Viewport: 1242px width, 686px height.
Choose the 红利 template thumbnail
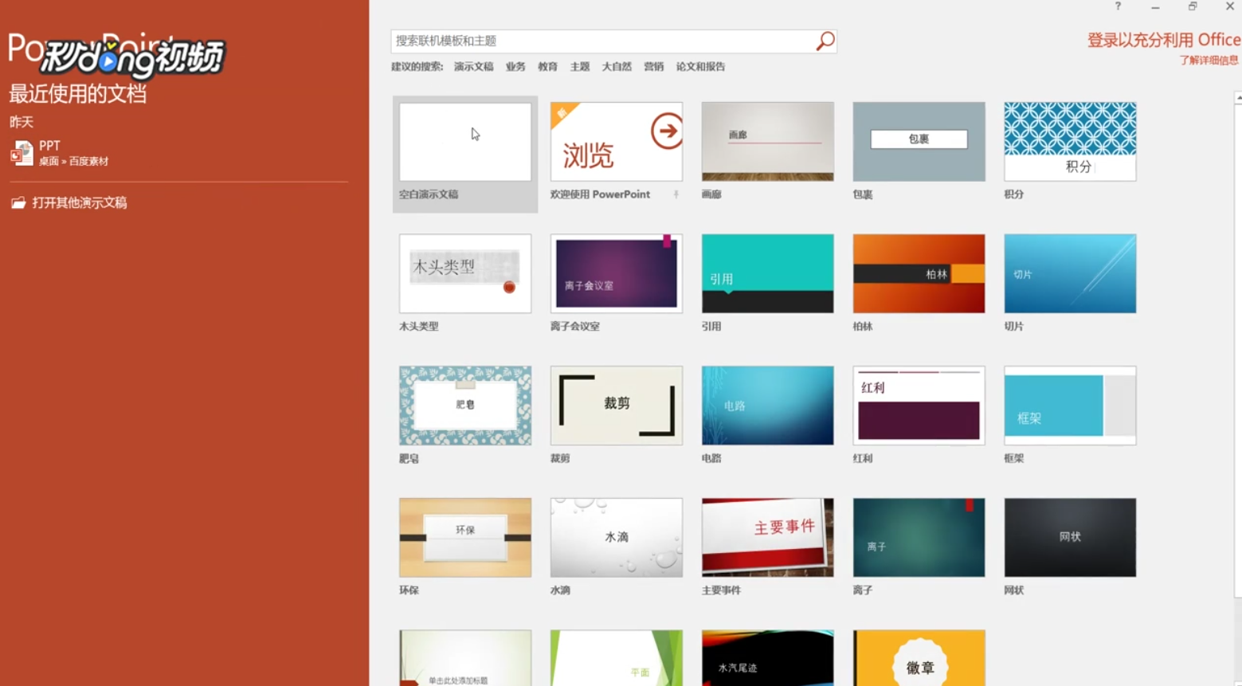coord(919,406)
